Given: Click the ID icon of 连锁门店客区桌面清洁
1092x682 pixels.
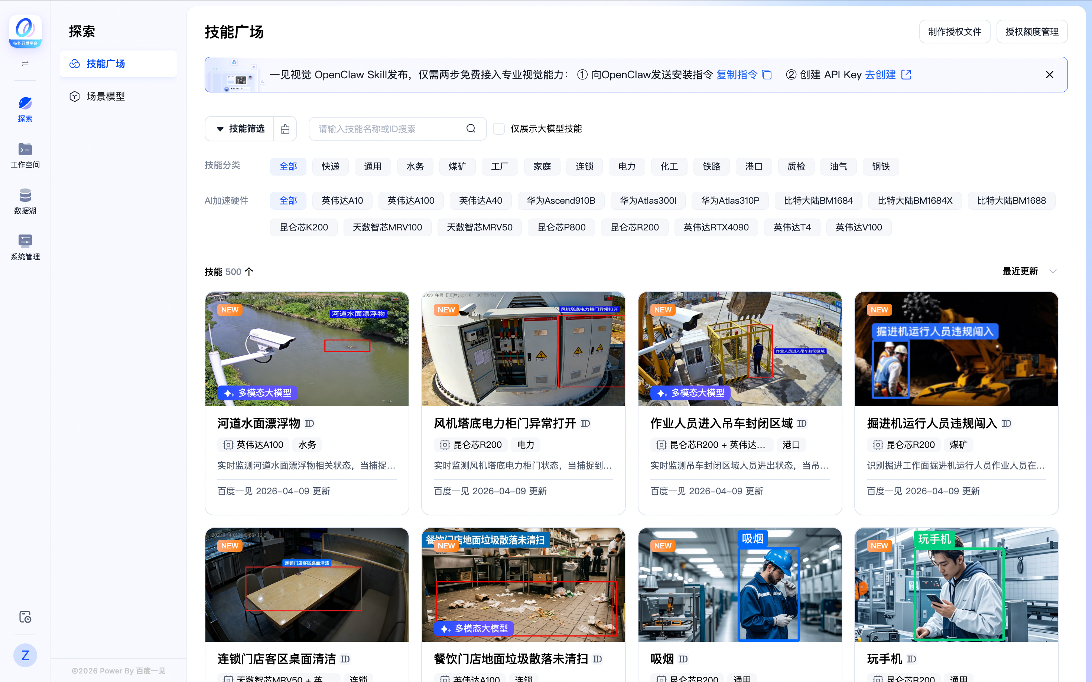Looking at the screenshot, I should tap(345, 659).
